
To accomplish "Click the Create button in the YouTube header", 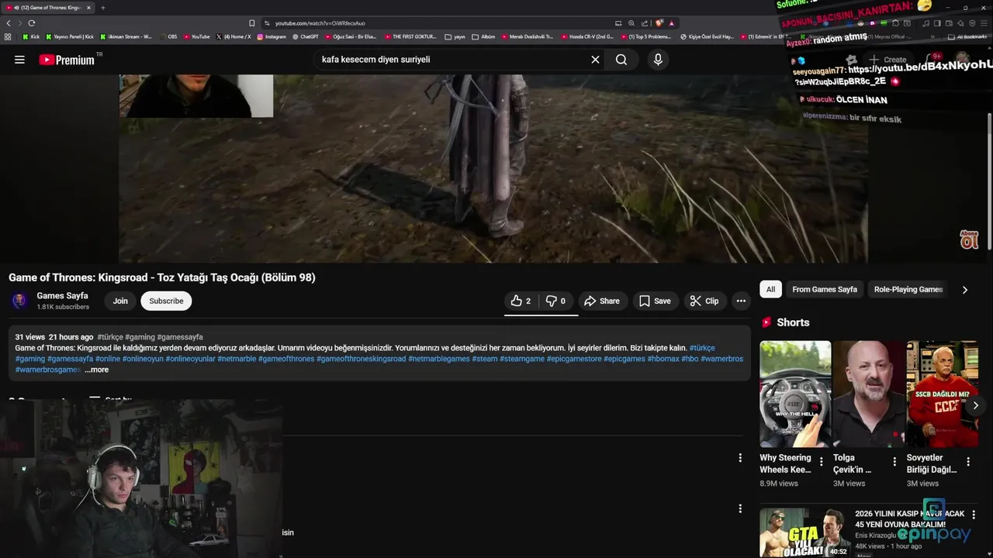I will 887,60.
